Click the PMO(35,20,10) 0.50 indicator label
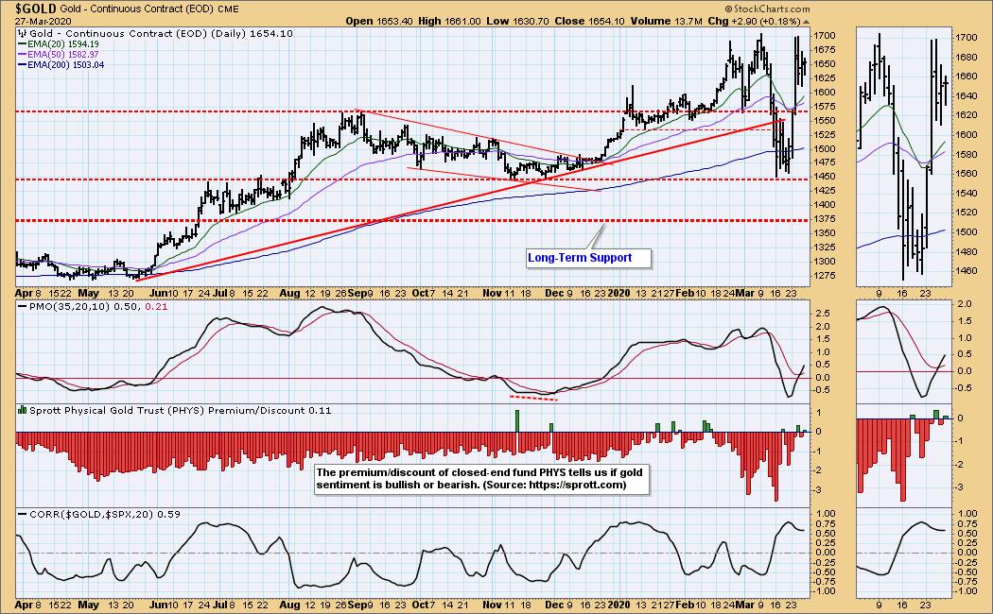993x614 pixels. (x=85, y=307)
